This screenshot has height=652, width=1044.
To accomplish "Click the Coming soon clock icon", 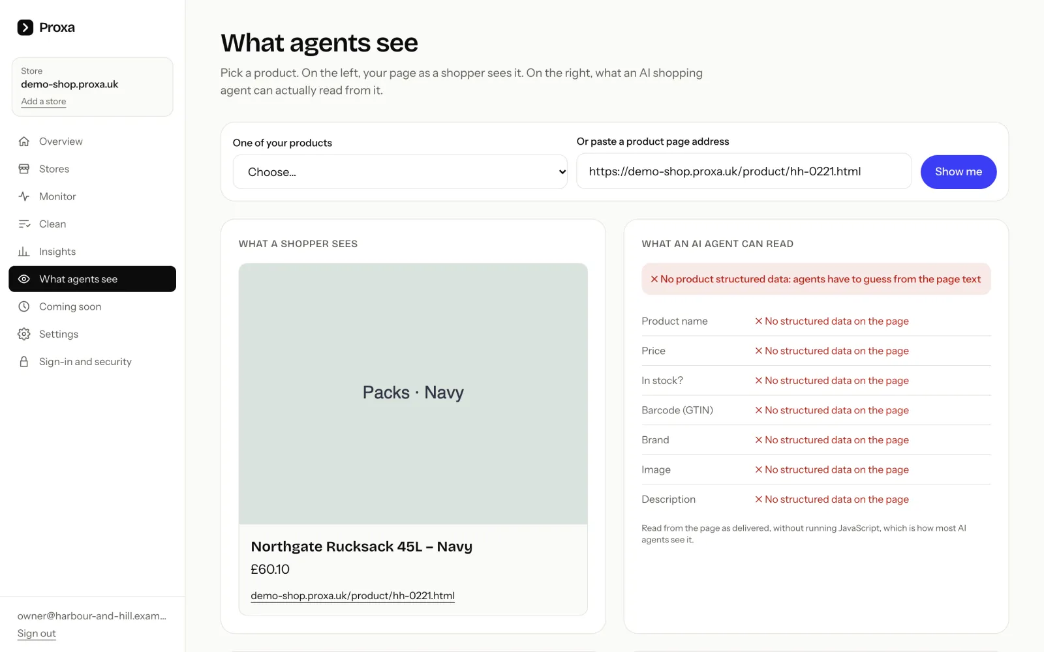I will click(x=24, y=306).
